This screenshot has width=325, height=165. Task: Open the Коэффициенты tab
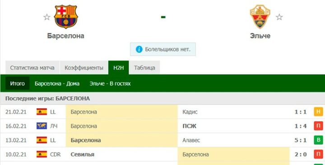[x=84, y=68]
